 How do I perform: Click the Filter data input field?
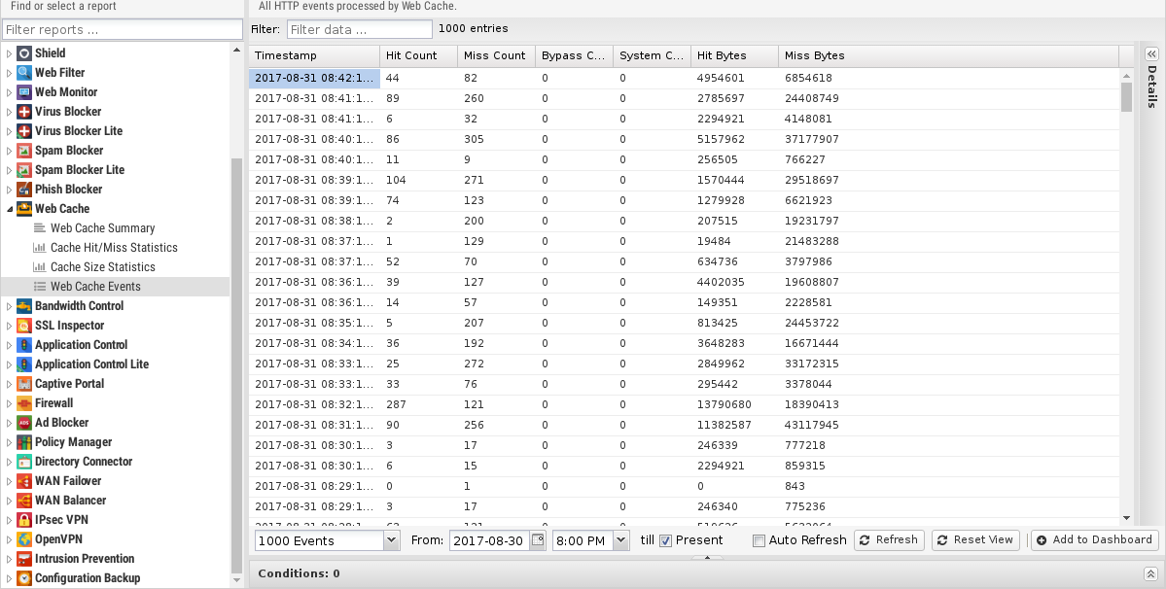(359, 29)
